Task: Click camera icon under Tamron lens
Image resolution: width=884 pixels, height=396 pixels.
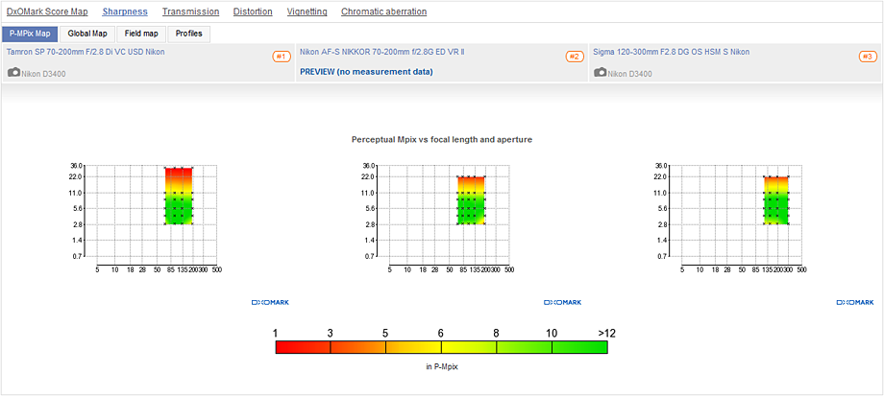Action: tap(14, 73)
